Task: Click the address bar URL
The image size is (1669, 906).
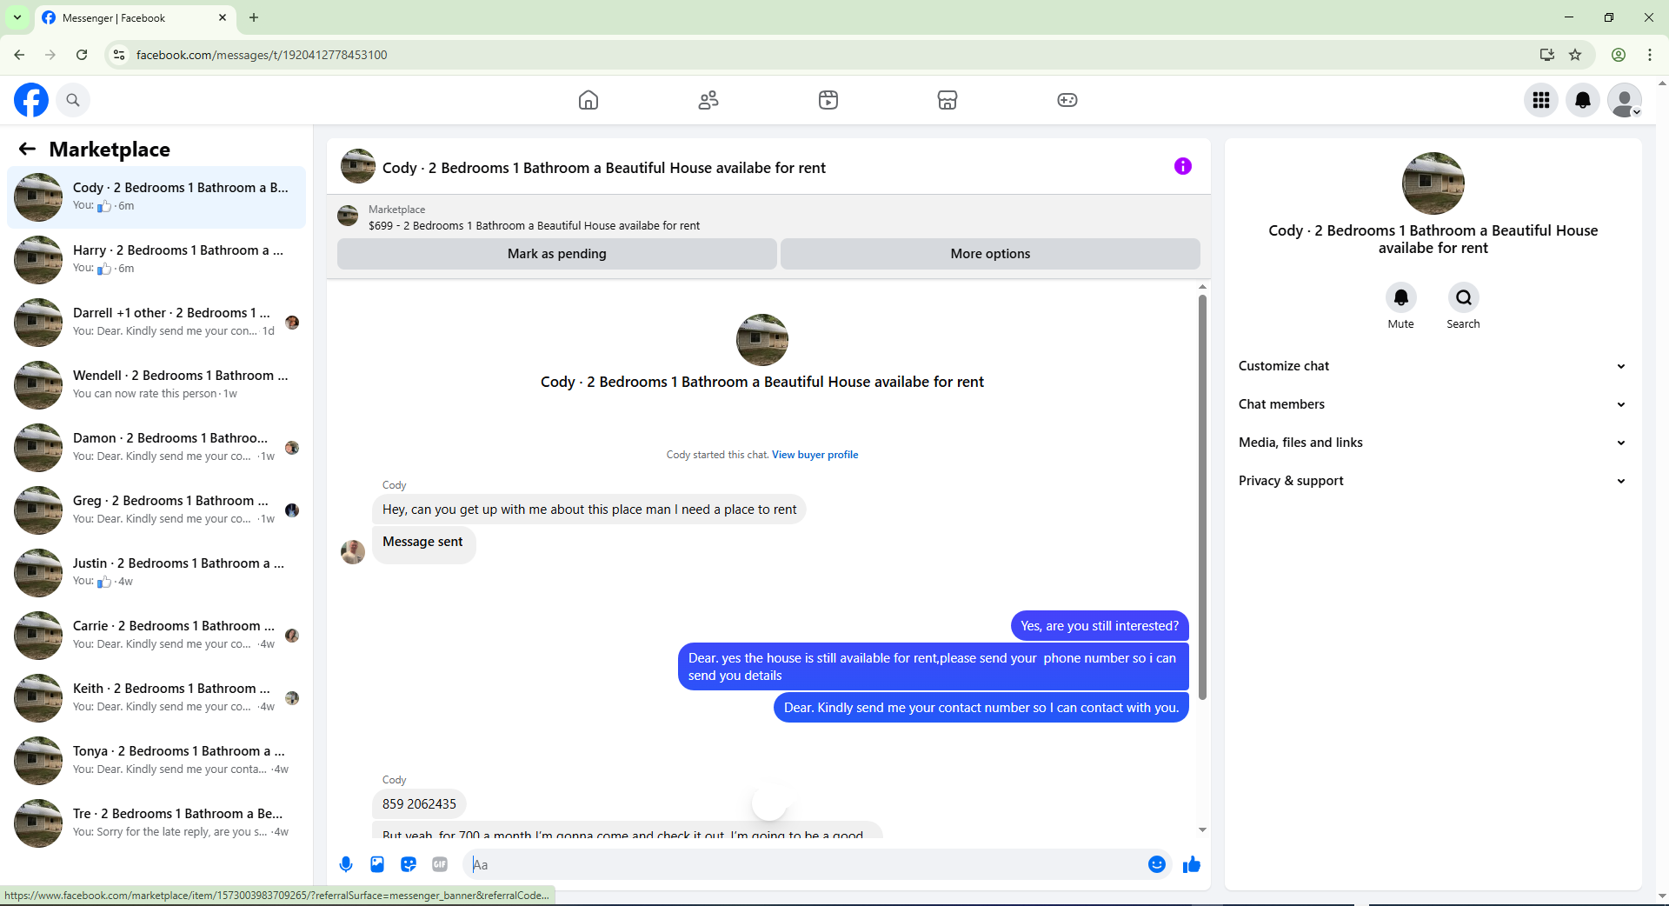Action: click(262, 55)
